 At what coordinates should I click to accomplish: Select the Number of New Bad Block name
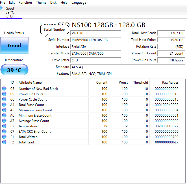[38, 89]
